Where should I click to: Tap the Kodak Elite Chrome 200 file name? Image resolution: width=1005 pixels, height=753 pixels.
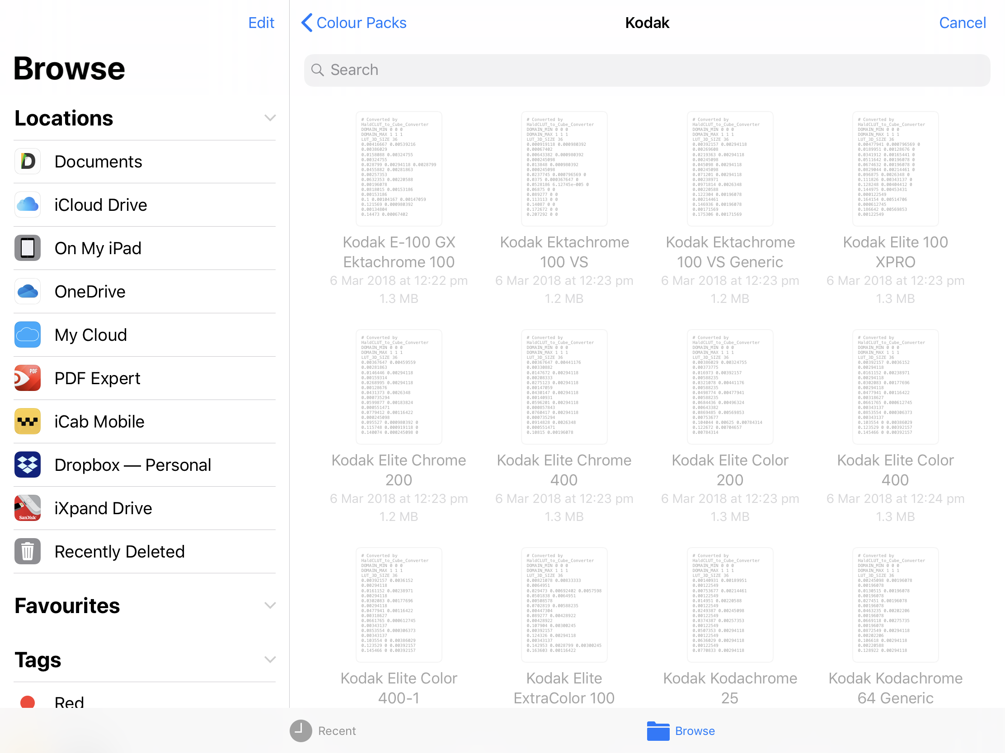(399, 470)
